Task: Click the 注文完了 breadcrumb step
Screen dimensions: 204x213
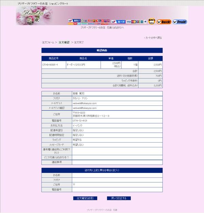Action: [79, 43]
